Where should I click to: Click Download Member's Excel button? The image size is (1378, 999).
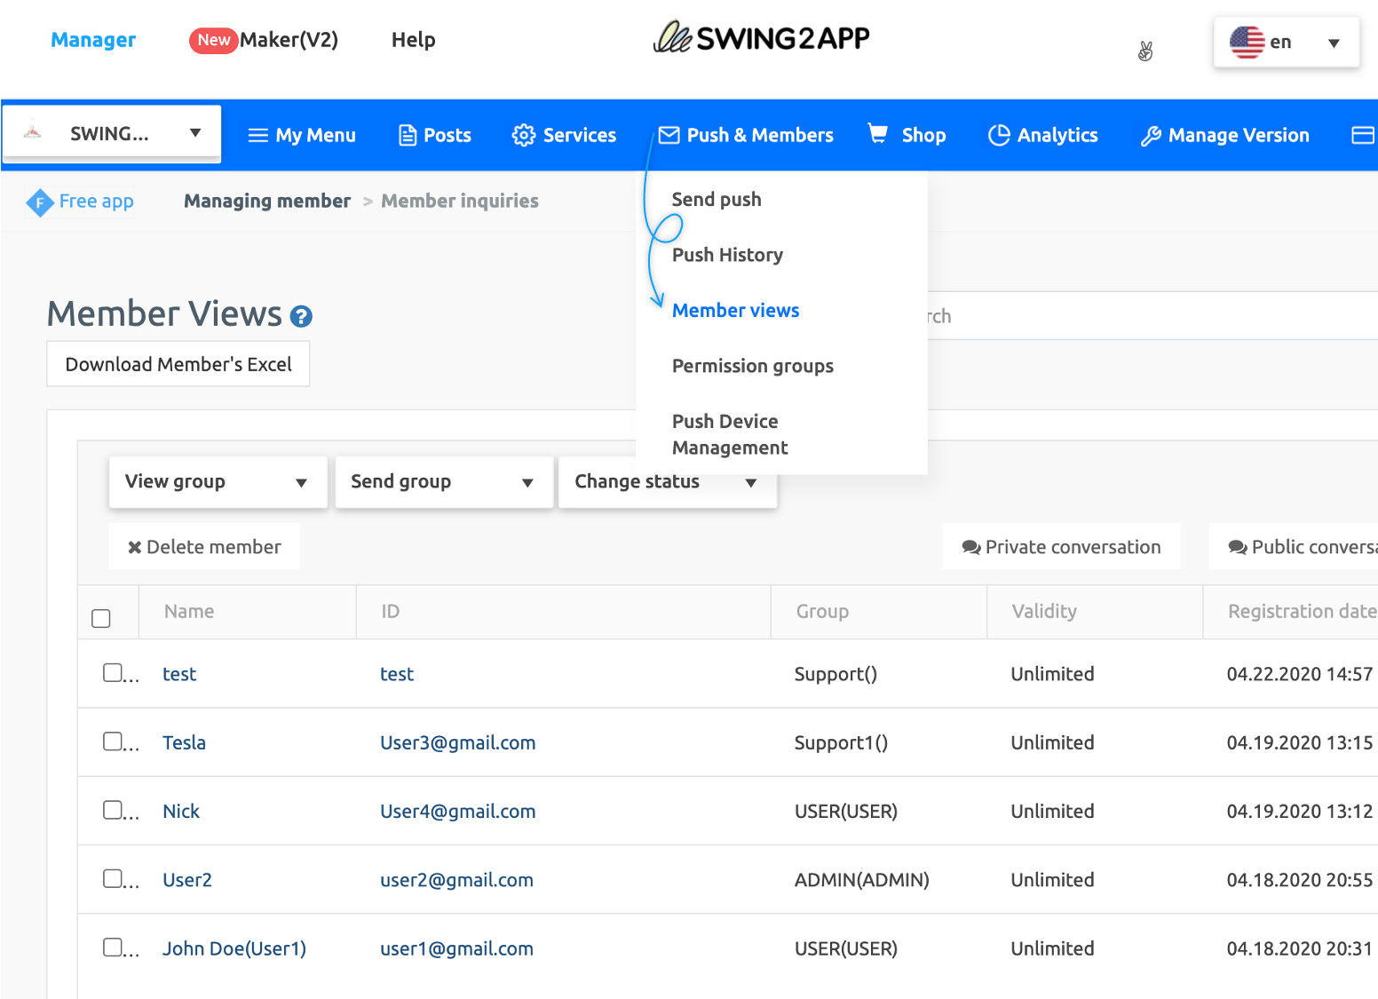click(x=178, y=364)
